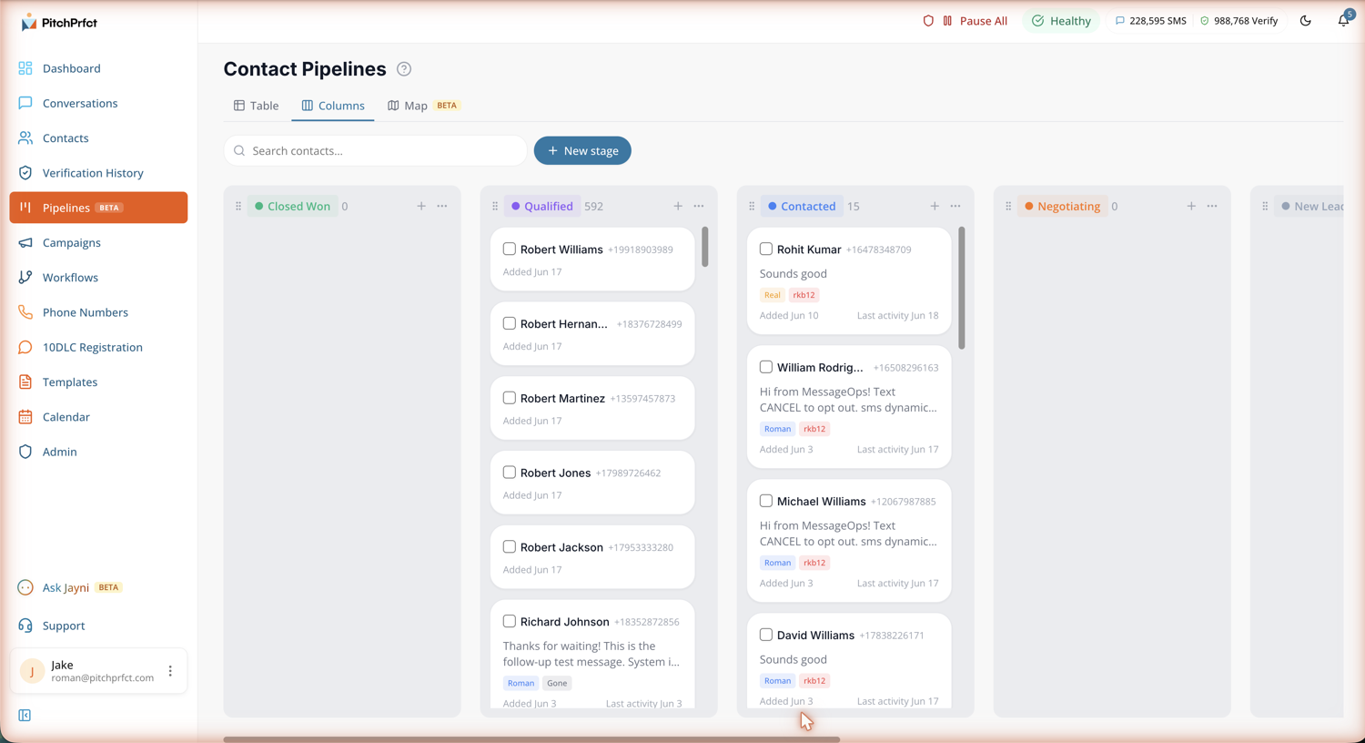Click the Qualified stage label
The image size is (1365, 743).
coord(542,207)
